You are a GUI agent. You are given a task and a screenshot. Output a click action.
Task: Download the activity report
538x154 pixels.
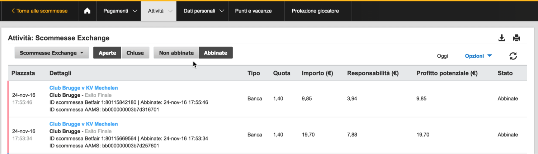tap(502, 38)
